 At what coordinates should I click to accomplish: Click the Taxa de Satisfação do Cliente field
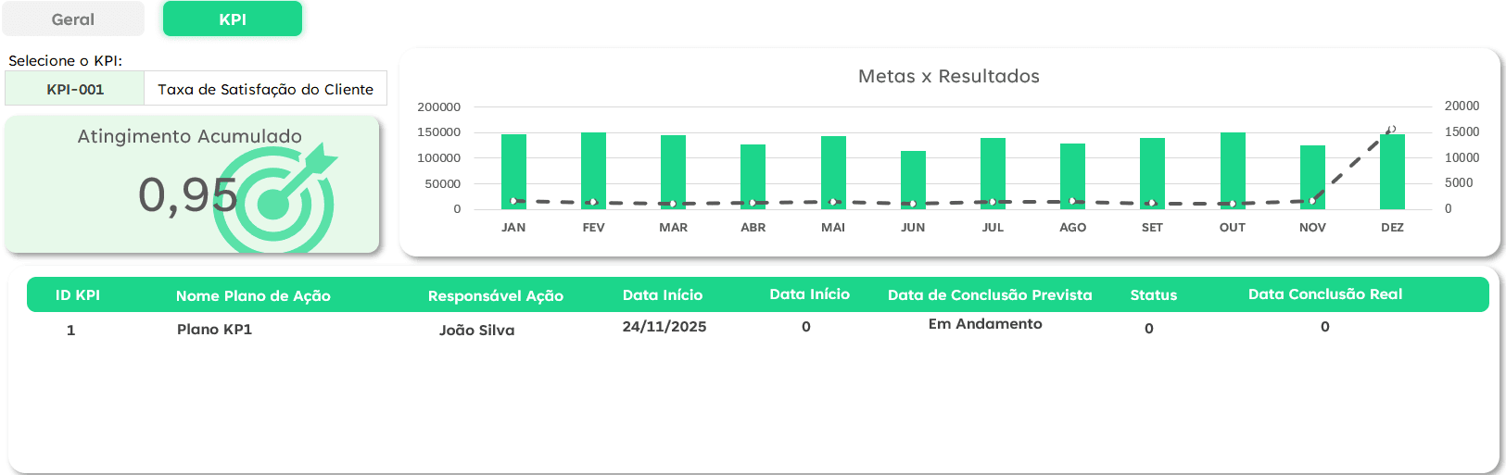tap(265, 89)
